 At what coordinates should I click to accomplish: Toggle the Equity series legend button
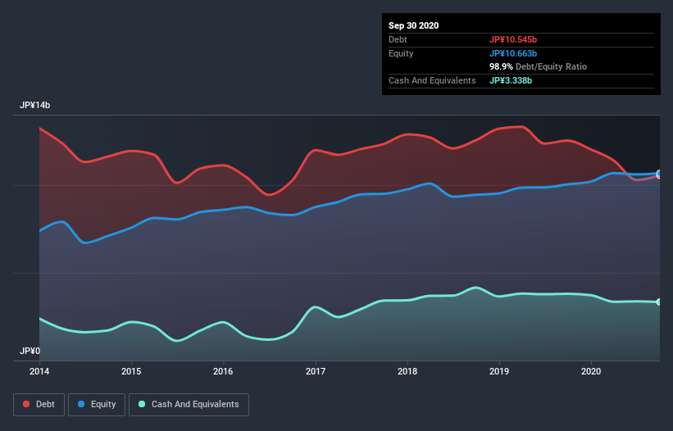point(97,405)
